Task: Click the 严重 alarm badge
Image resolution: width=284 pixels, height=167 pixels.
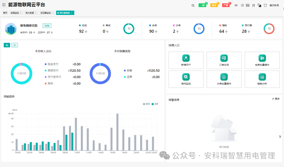Action: (226, 5)
